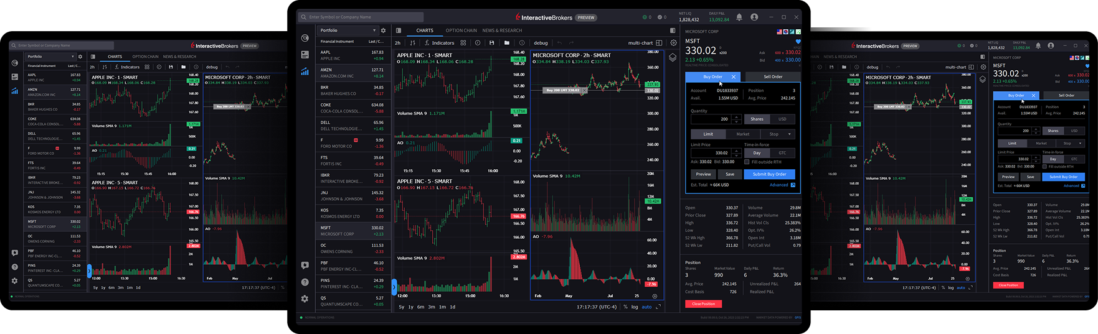Click the save chart layout icon
Viewport: 1098px width, 334px height.
[491, 43]
